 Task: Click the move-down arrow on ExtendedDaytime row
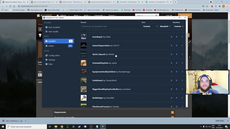[176, 63]
